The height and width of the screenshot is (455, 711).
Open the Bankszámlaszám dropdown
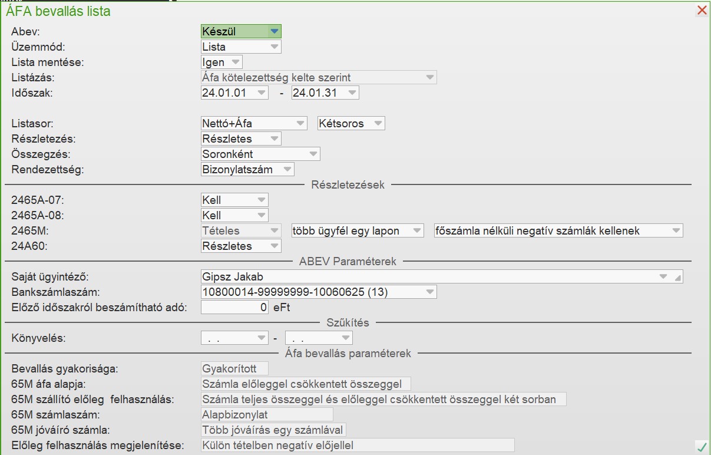pyautogui.click(x=319, y=292)
